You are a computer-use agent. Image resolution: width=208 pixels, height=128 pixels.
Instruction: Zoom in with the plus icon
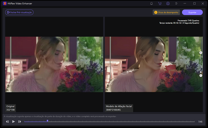201,53
